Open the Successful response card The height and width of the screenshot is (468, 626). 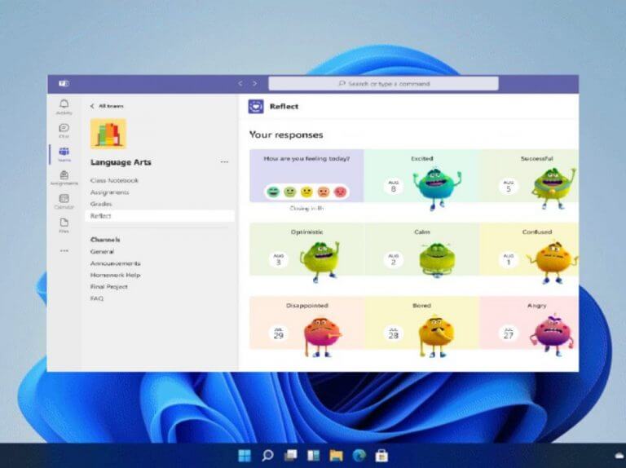click(x=529, y=175)
